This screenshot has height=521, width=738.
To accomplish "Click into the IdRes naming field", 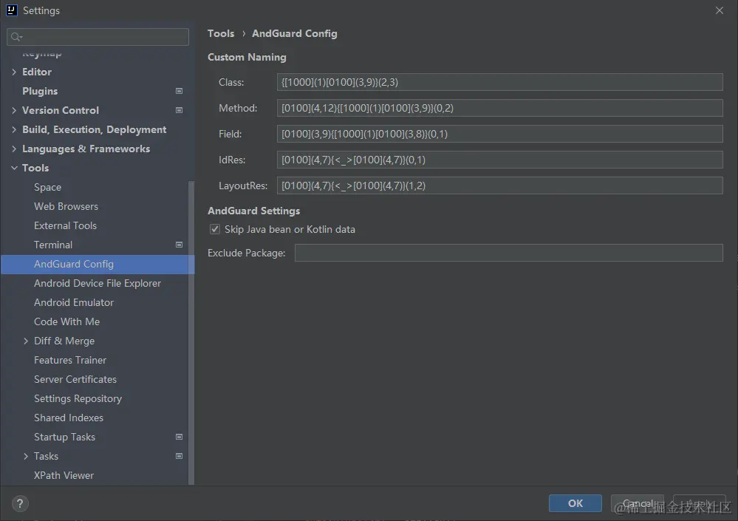I will 500,160.
